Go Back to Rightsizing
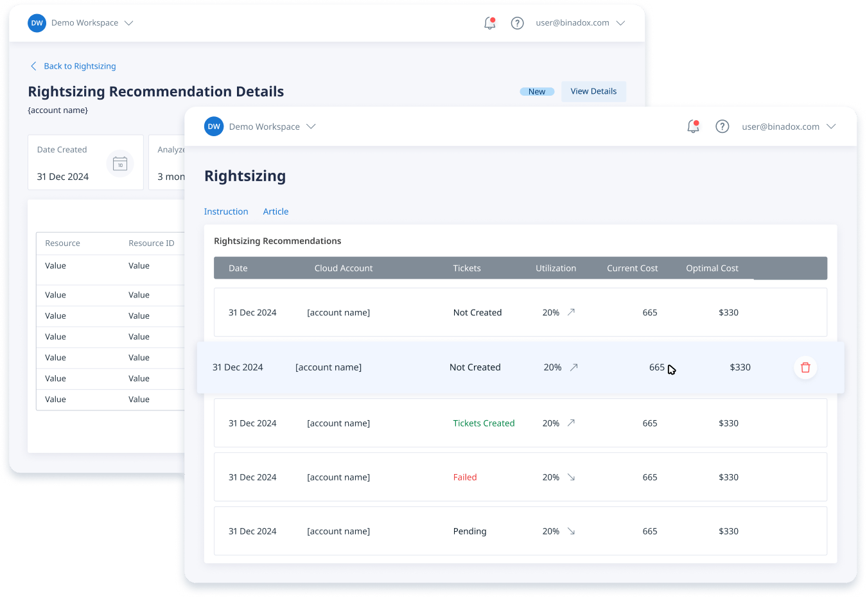Screen dimensions: 867x598 click(80, 66)
